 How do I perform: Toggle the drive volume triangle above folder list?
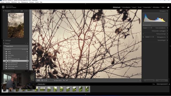click(x=27, y=49)
